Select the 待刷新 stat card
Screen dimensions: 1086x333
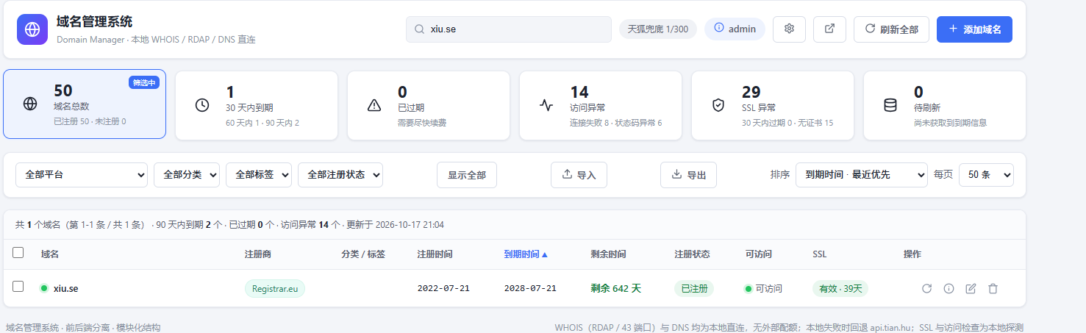coord(944,105)
